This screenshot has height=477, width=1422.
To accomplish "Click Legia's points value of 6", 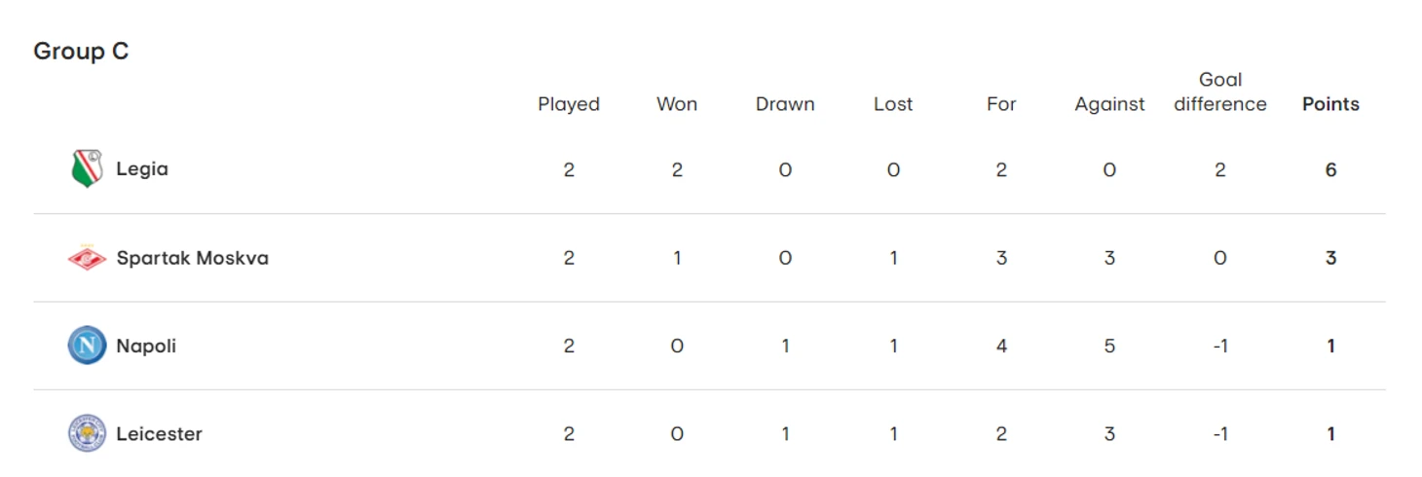I will click(1330, 170).
